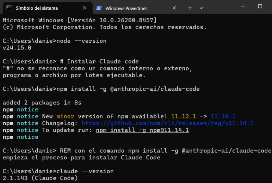Click the PowerShell tab icon
This screenshot has width=272, height=183.
click(99, 8)
